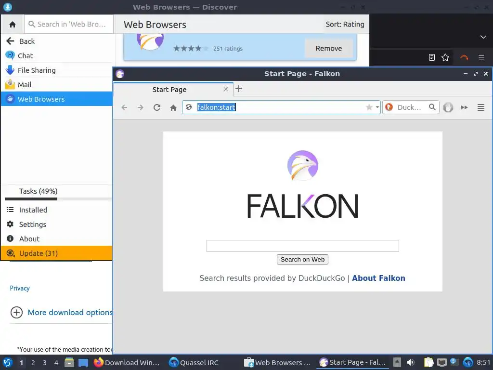Bookmark page with Firefox star icon

tap(445, 57)
